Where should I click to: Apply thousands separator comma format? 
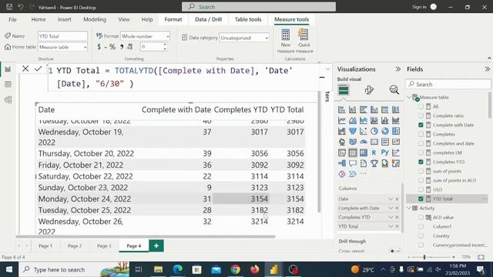[x=122, y=47]
